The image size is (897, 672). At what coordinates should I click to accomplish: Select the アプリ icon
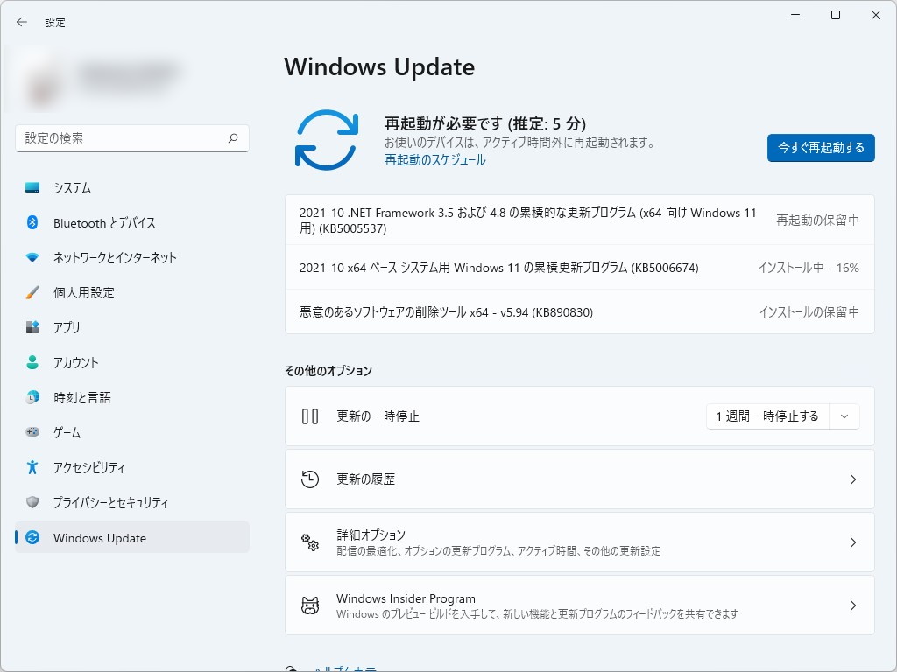[x=31, y=327]
